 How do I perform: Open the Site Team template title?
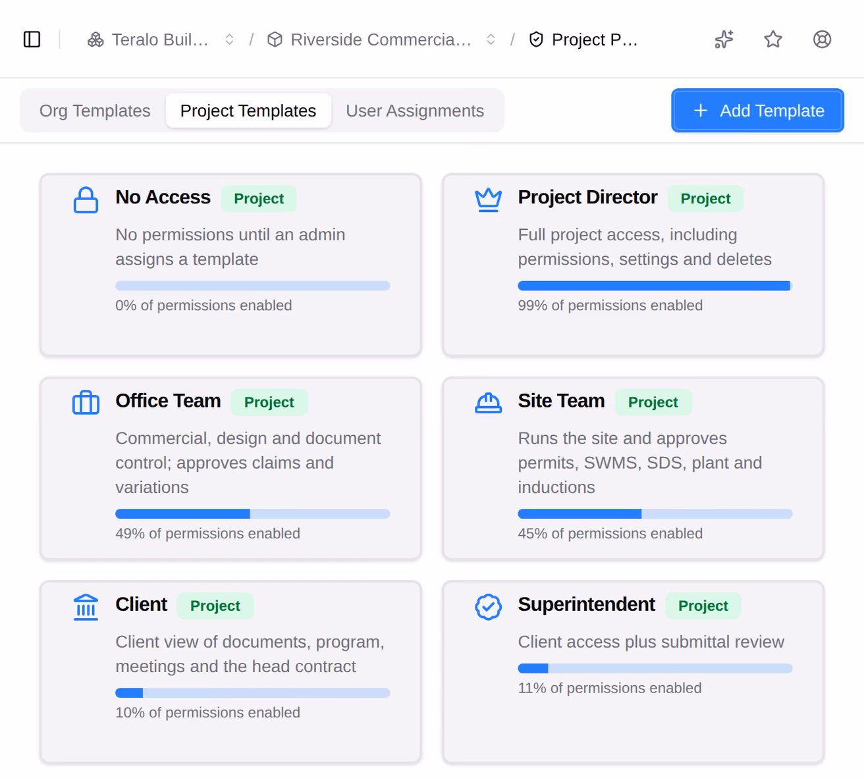point(561,401)
